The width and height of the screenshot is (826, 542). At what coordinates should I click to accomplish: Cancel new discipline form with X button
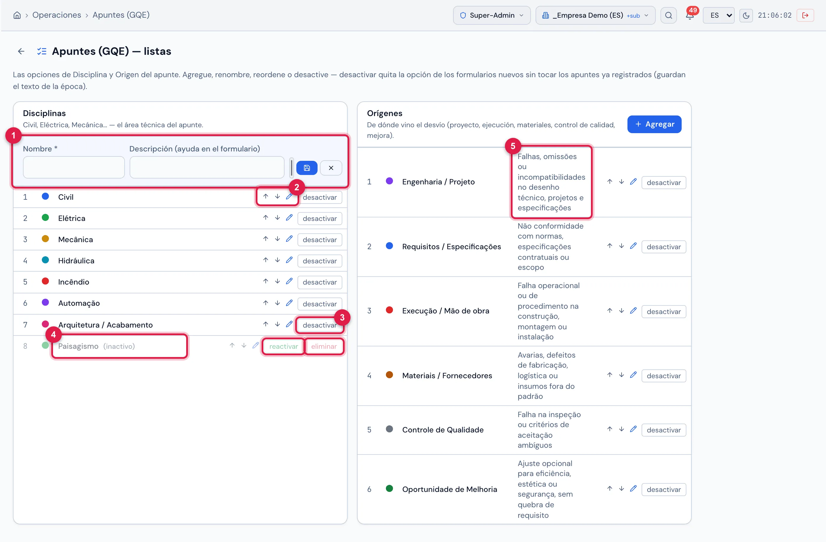(x=331, y=168)
